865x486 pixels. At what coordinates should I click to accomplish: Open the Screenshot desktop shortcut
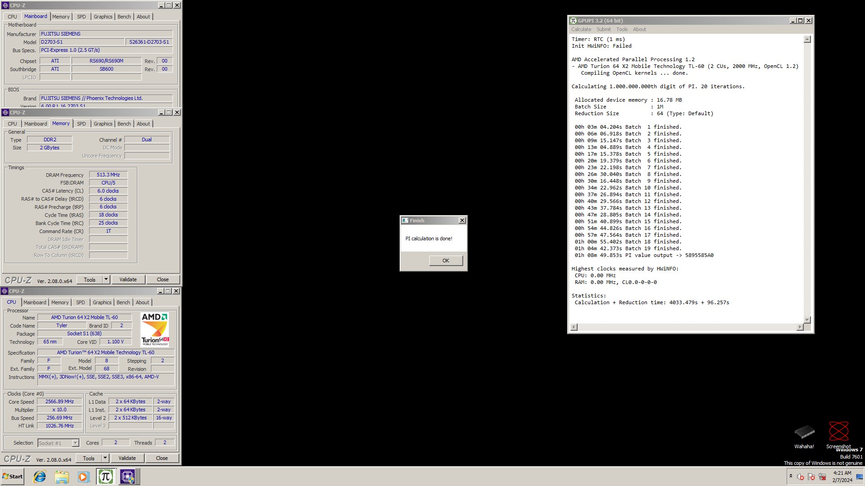pyautogui.click(x=838, y=435)
